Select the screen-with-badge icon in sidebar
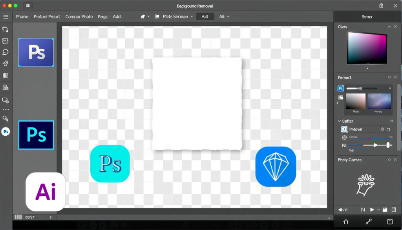This screenshot has width=402, height=230. 5,100
